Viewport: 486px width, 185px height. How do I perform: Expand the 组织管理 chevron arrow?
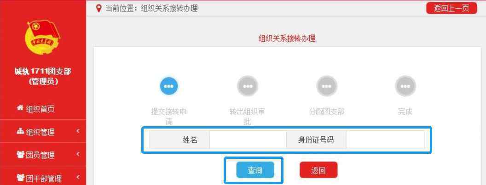pyautogui.click(x=78, y=131)
